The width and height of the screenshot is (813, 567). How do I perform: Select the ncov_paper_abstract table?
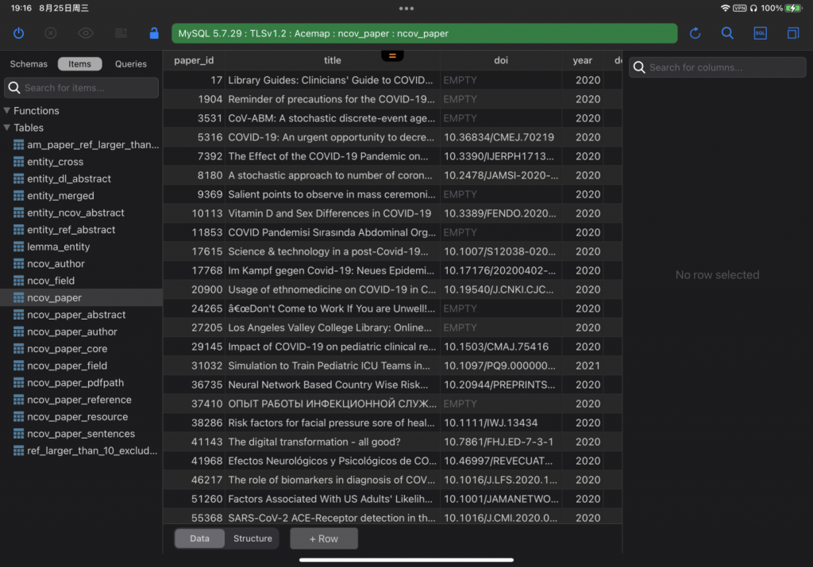click(x=76, y=315)
